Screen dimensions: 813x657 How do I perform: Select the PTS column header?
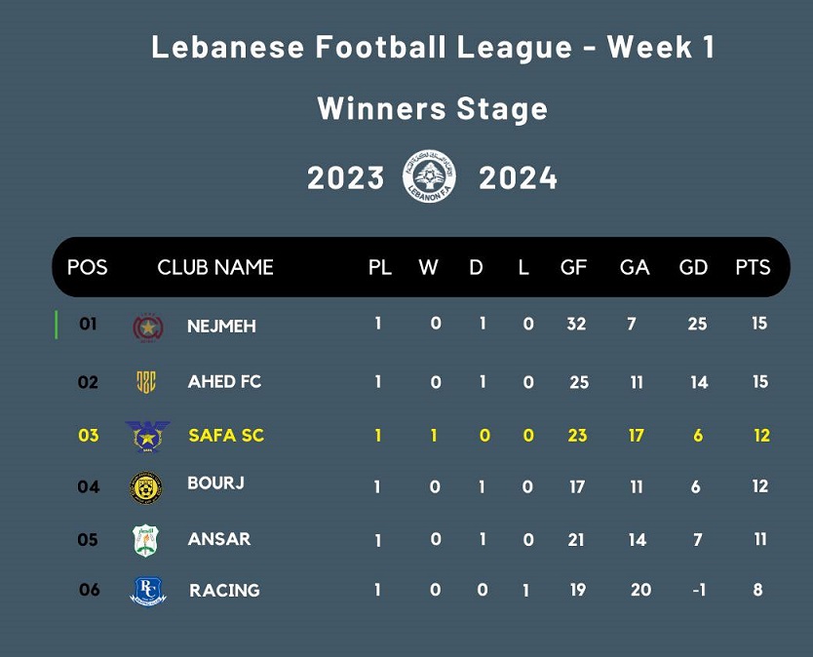753,267
